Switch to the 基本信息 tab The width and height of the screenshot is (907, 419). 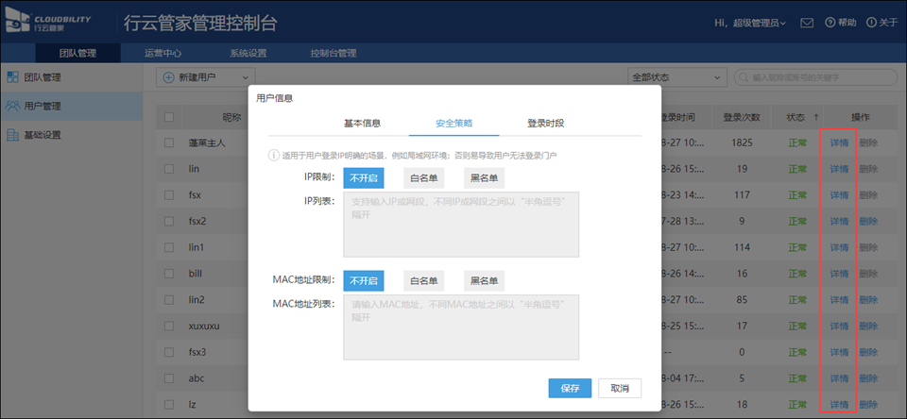click(362, 123)
